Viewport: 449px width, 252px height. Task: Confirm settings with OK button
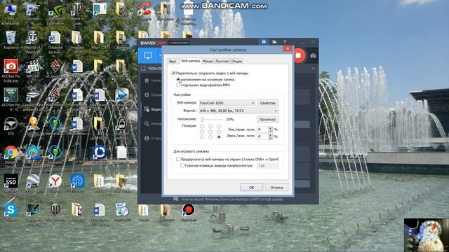click(x=251, y=188)
